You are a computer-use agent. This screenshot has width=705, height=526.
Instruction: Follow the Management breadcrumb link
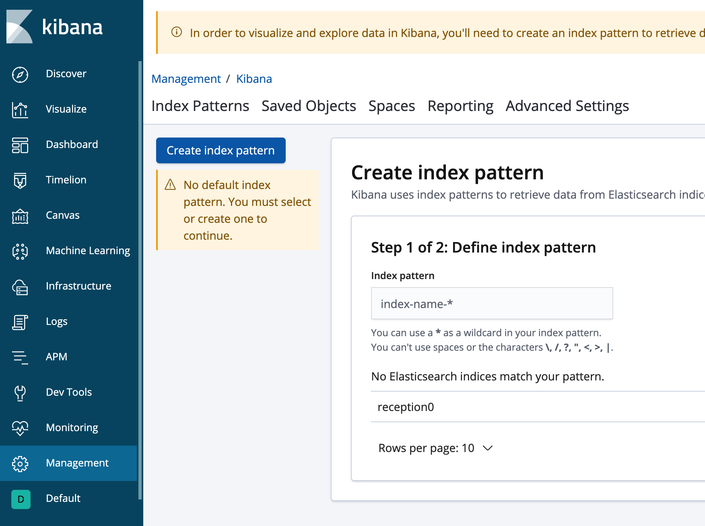(186, 79)
